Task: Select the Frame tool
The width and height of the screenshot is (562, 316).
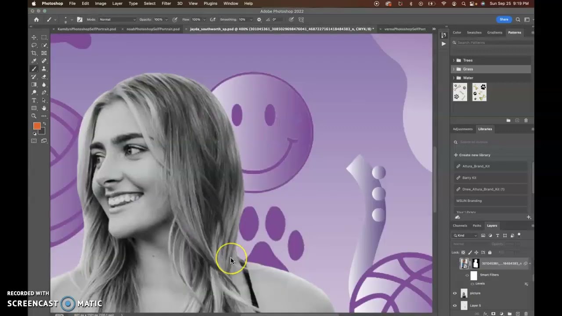Action: [44, 53]
